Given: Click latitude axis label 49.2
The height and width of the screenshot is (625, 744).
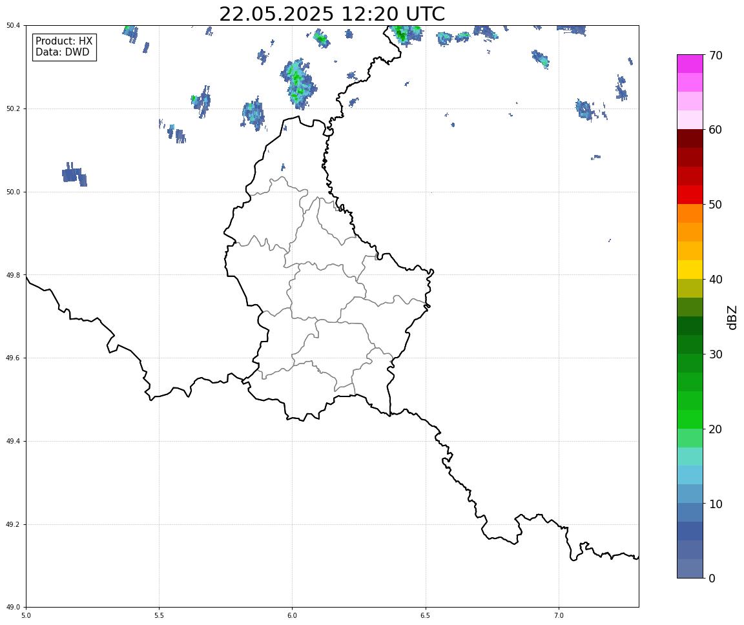Looking at the screenshot, I should (13, 524).
